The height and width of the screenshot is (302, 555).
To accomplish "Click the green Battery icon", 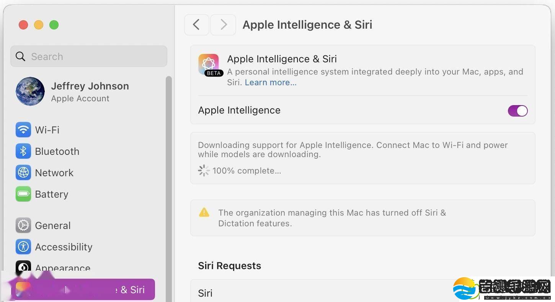I will click(23, 194).
